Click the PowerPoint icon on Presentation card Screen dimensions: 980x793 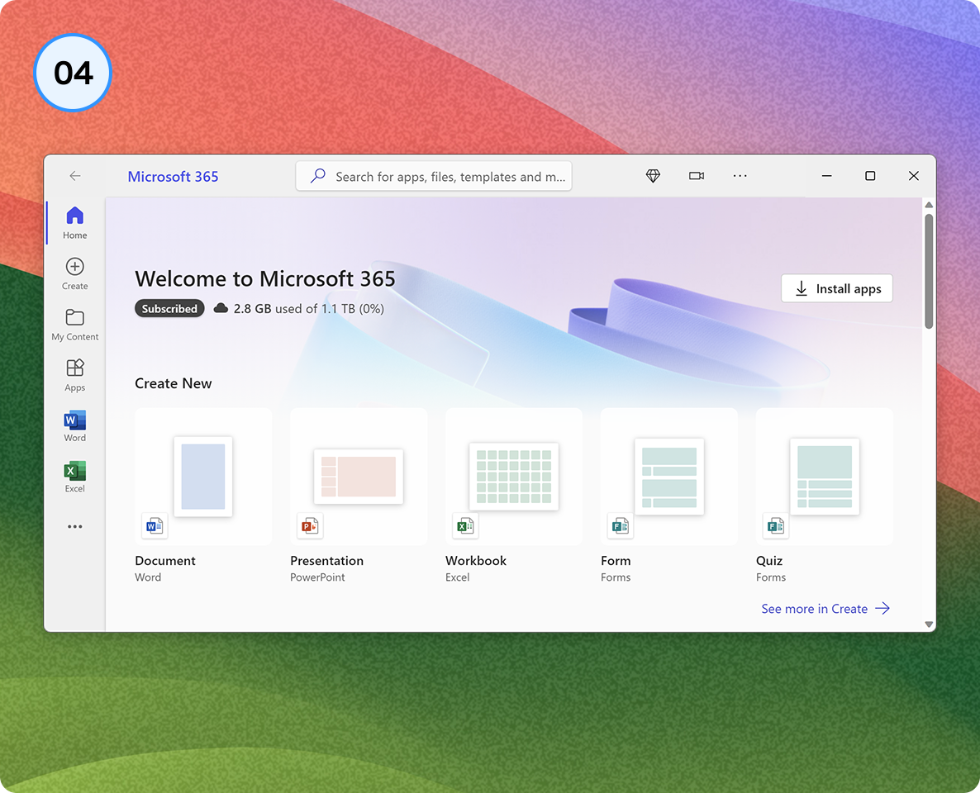coord(310,526)
